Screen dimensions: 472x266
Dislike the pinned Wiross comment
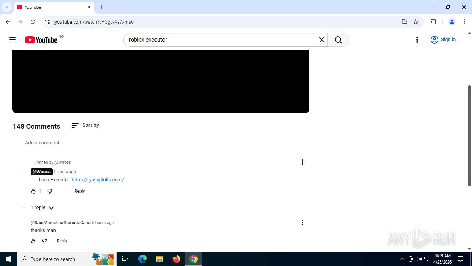(x=50, y=191)
